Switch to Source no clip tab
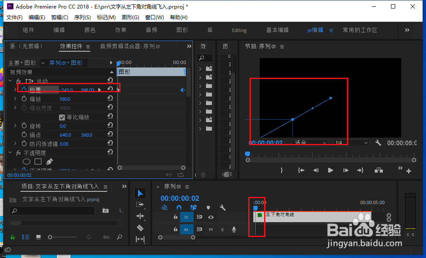Screen dimensions: 426x258 (x=26, y=46)
